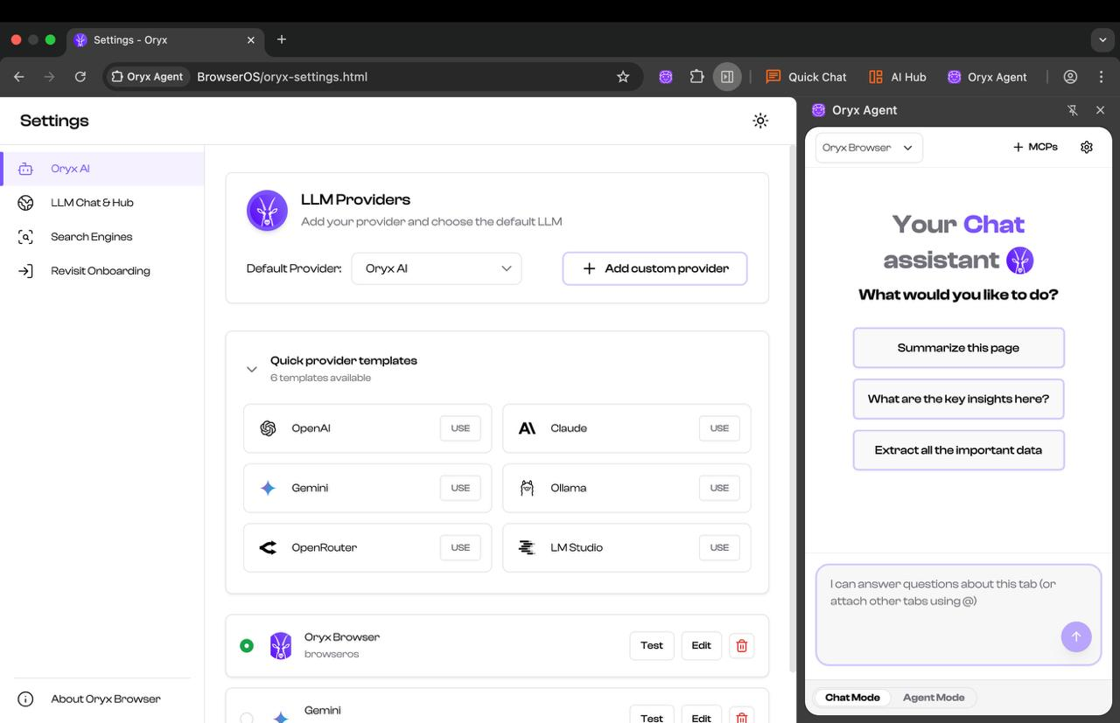
Task: Launch Oryx Agent from the toolbar
Action: pyautogui.click(x=987, y=77)
